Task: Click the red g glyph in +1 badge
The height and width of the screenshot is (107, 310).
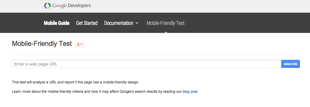Action: pyautogui.click(x=78, y=44)
